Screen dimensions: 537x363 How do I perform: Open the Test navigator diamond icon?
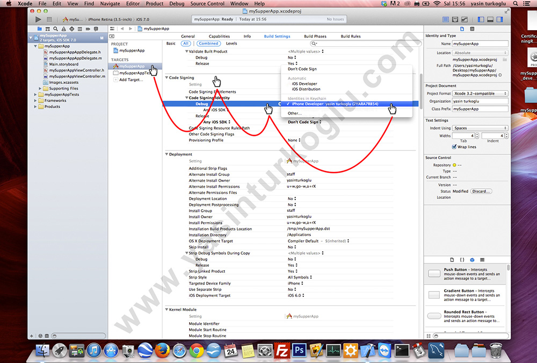pos(71,29)
